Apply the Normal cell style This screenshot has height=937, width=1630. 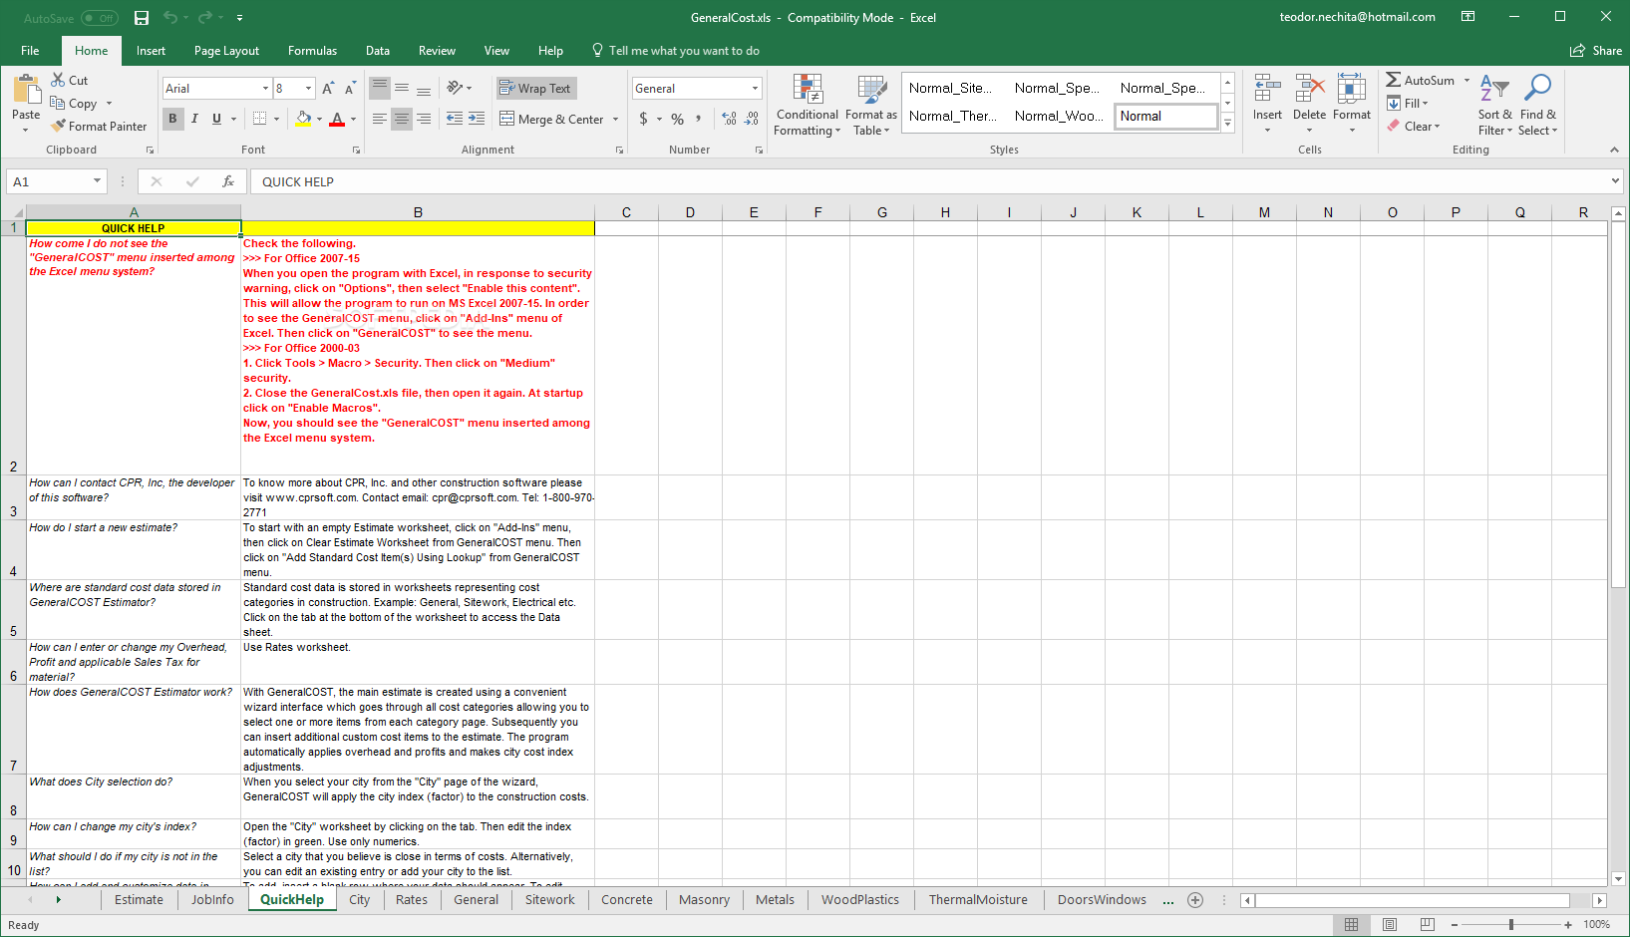[1165, 116]
